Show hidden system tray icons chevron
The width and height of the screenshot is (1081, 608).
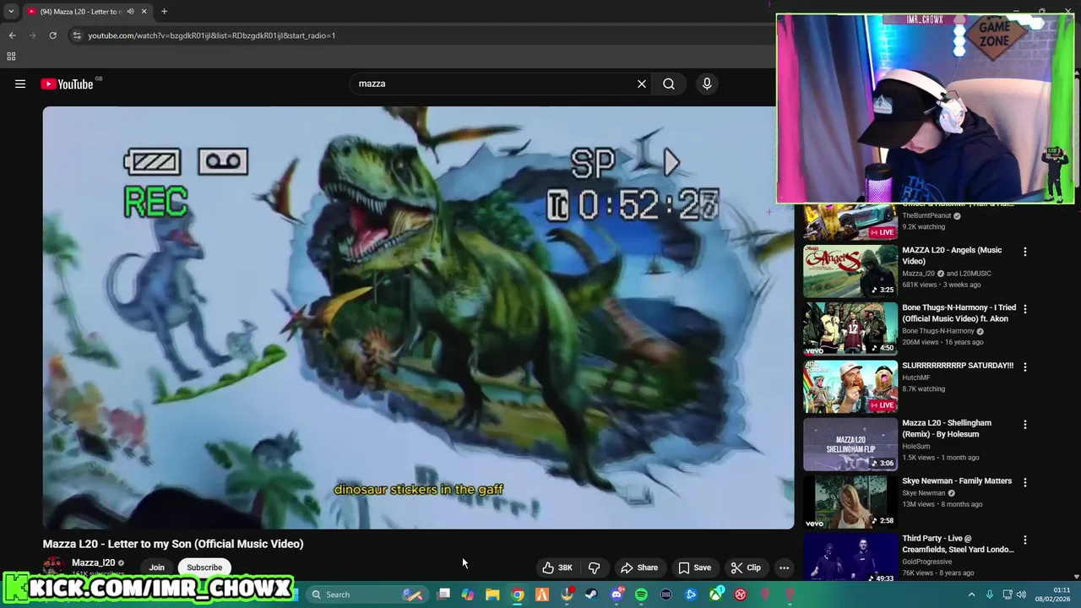pyautogui.click(x=971, y=594)
